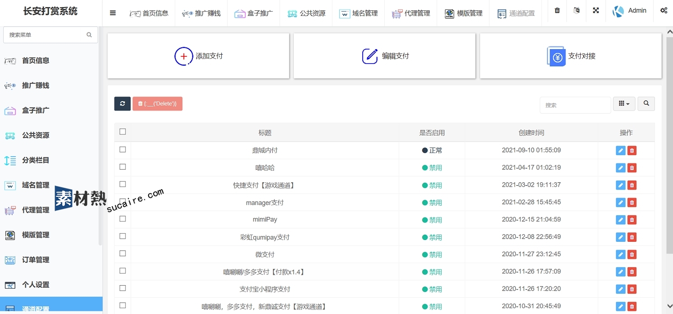Screen dimensions: 673x314
Task: Check the box for 快捷支付【游戏通道】
Action: 122,184
